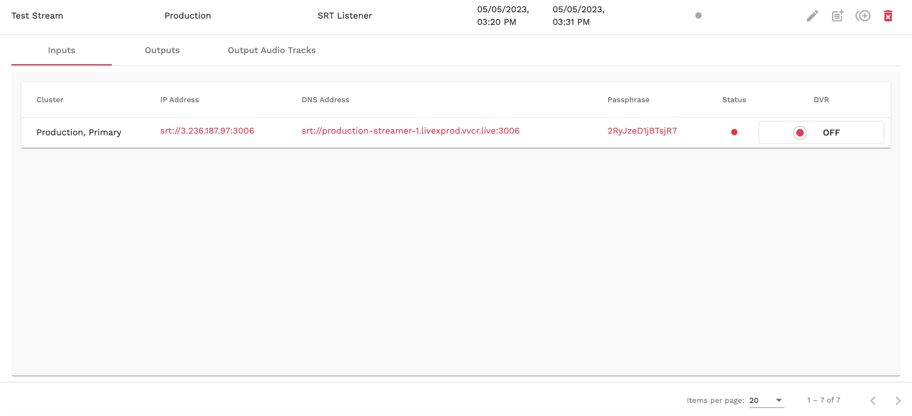Click the note-with-plus icon in stream row
Image resolution: width=912 pixels, height=416 pixels.
(838, 16)
